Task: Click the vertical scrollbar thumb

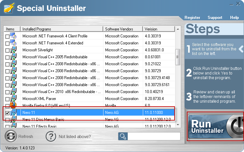Action: pyautogui.click(x=178, y=57)
